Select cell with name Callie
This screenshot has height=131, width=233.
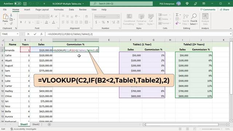[12, 55]
